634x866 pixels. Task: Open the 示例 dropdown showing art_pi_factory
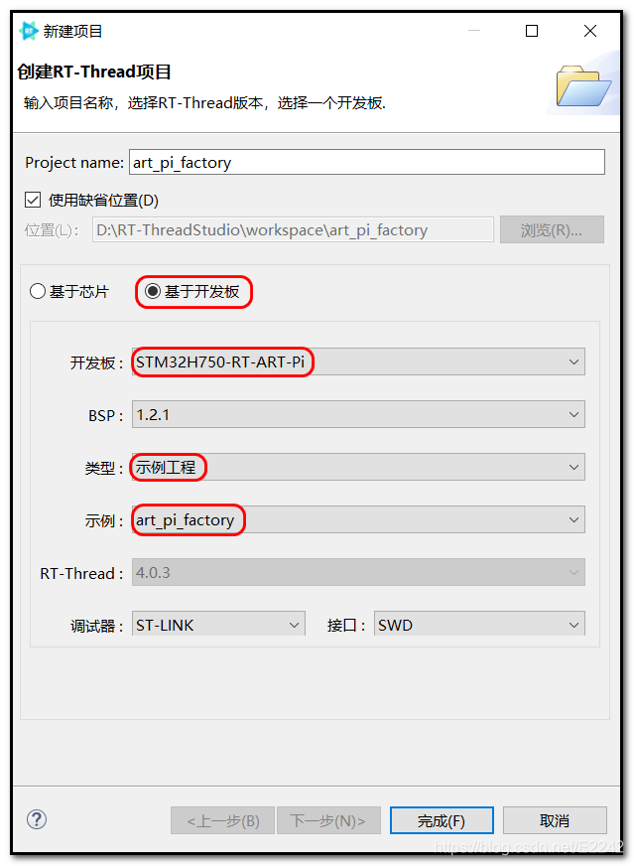[358, 519]
